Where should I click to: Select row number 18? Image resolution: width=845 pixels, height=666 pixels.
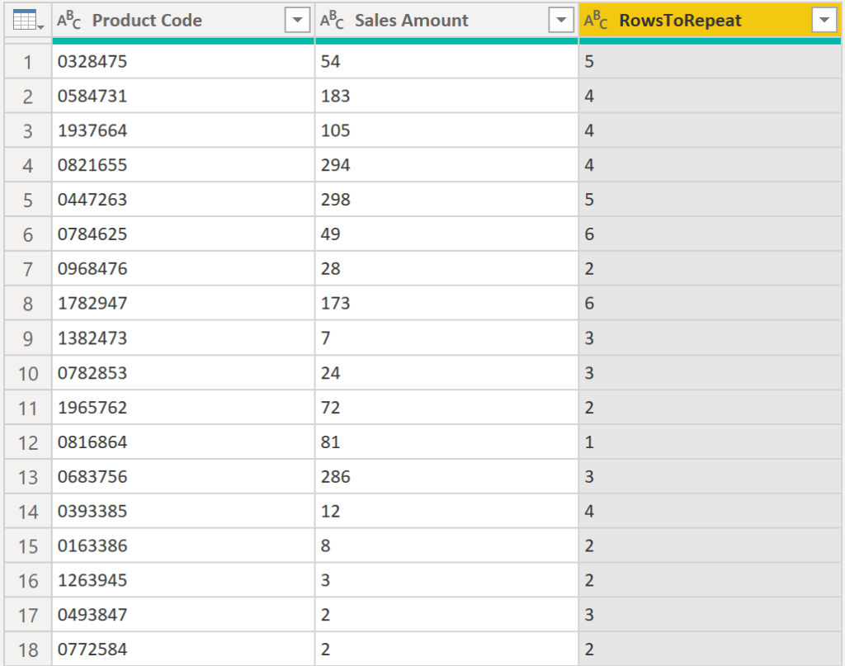tap(28, 649)
